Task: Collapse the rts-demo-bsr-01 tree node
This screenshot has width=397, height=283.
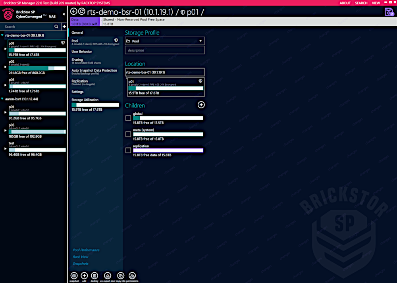Action: tap(2, 35)
